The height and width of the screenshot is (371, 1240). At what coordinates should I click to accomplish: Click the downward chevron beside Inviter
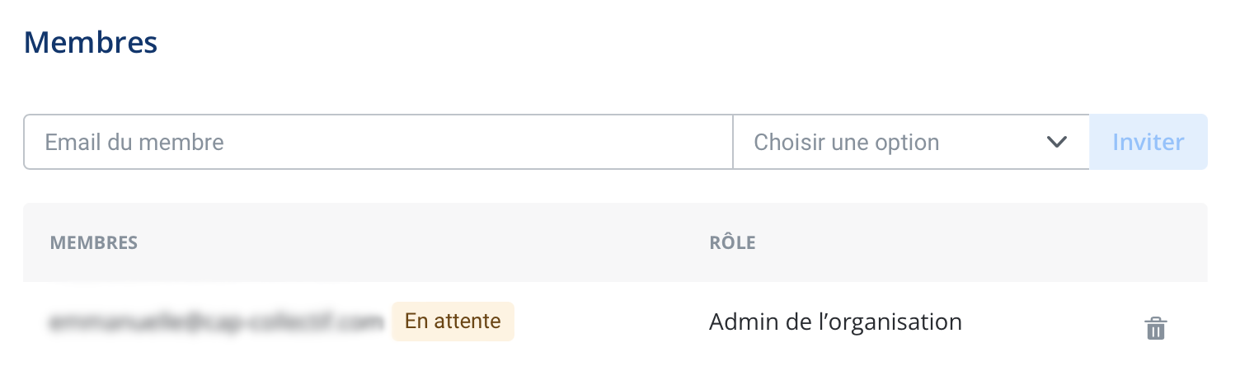point(1056,142)
